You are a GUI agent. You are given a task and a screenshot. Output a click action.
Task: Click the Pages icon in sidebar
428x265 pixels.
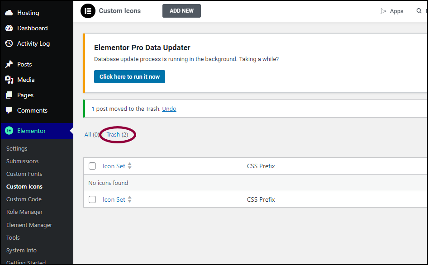click(9, 95)
